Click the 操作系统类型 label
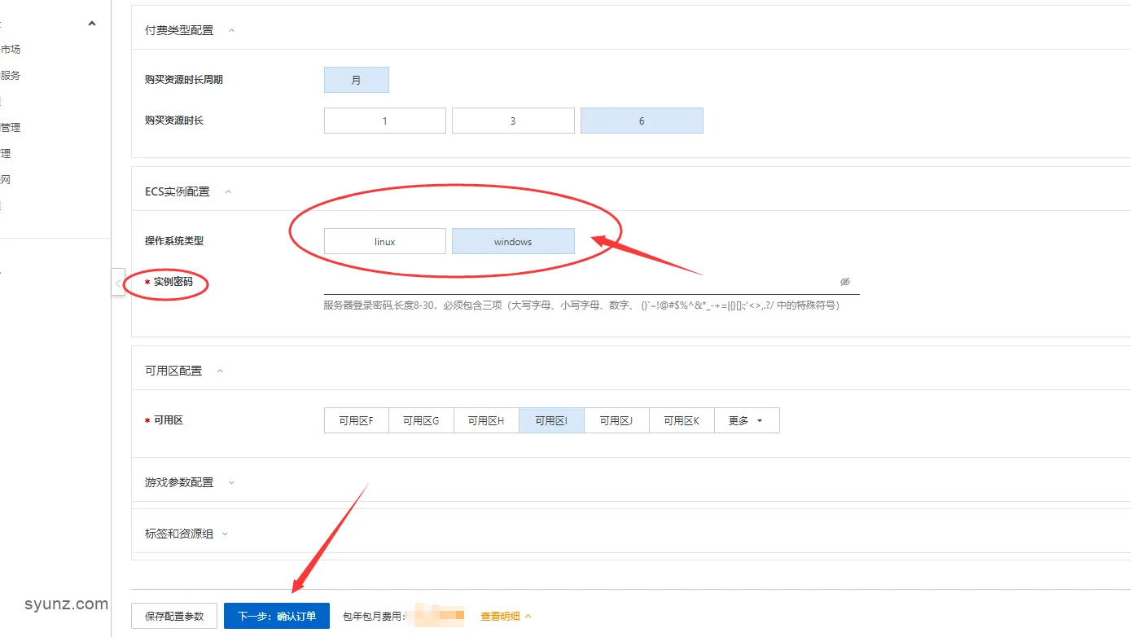Screen dimensions: 1131x637 [174, 241]
